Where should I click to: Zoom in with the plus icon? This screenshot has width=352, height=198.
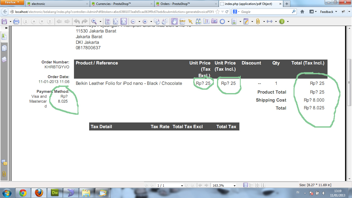click(x=145, y=21)
